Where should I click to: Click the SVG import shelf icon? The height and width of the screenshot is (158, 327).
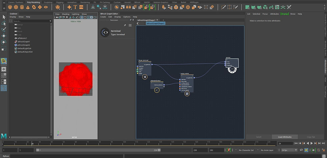(x=81, y=7)
